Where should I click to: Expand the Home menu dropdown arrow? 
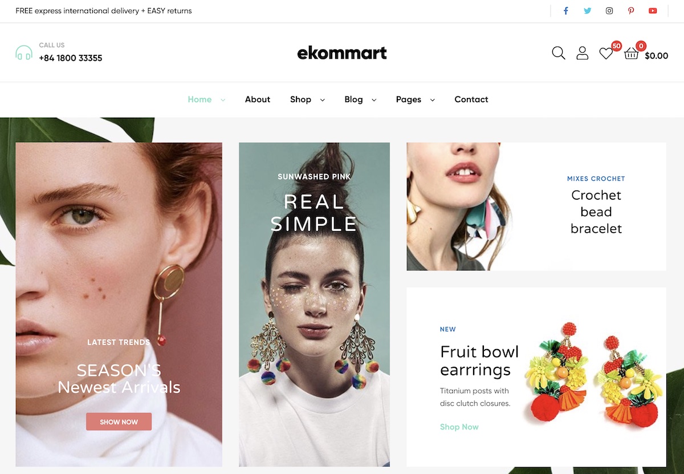pyautogui.click(x=223, y=100)
